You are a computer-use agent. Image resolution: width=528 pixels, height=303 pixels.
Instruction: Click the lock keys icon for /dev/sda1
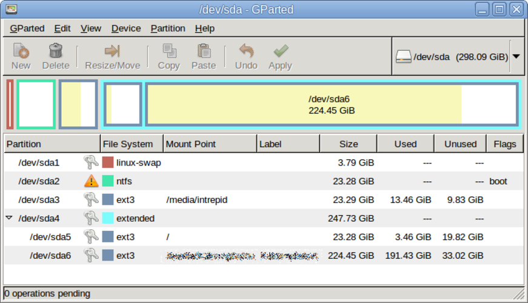[x=90, y=162]
